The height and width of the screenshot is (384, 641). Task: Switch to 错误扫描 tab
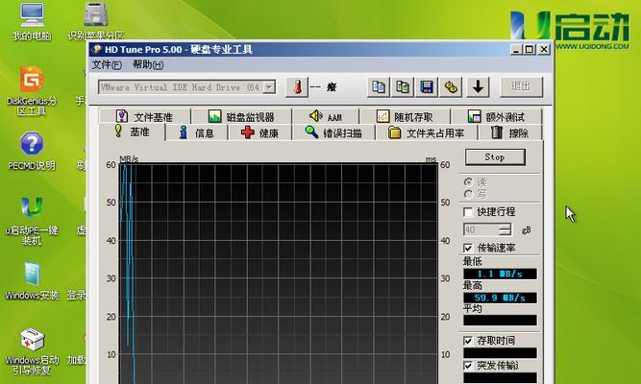333,132
